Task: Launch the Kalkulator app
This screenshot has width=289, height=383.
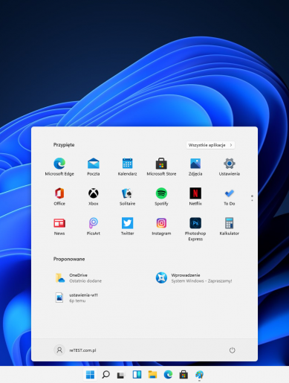Action: pyautogui.click(x=230, y=226)
